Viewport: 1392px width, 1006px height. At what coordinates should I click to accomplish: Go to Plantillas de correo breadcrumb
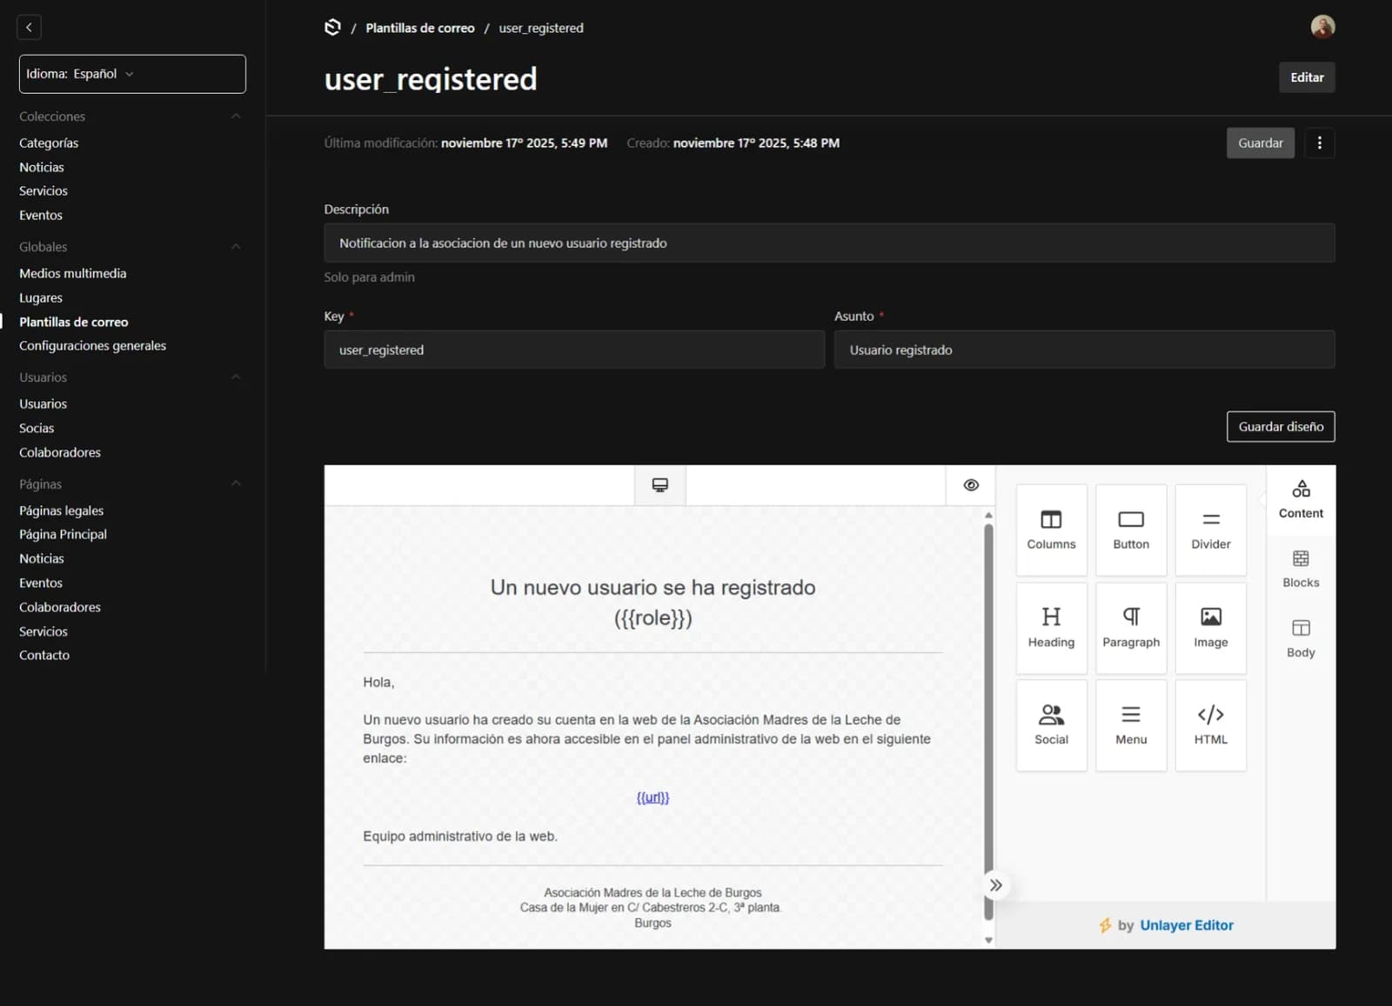(x=420, y=28)
